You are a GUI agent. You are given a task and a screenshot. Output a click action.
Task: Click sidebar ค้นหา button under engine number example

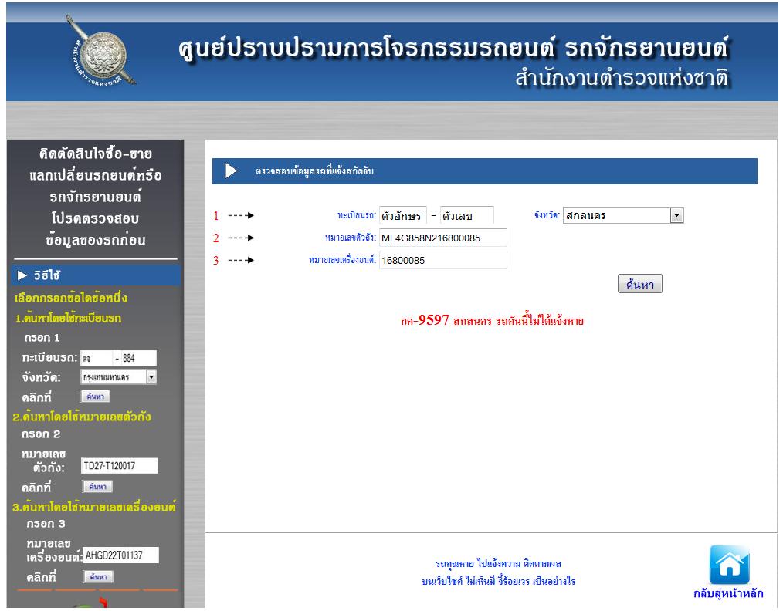(x=96, y=576)
